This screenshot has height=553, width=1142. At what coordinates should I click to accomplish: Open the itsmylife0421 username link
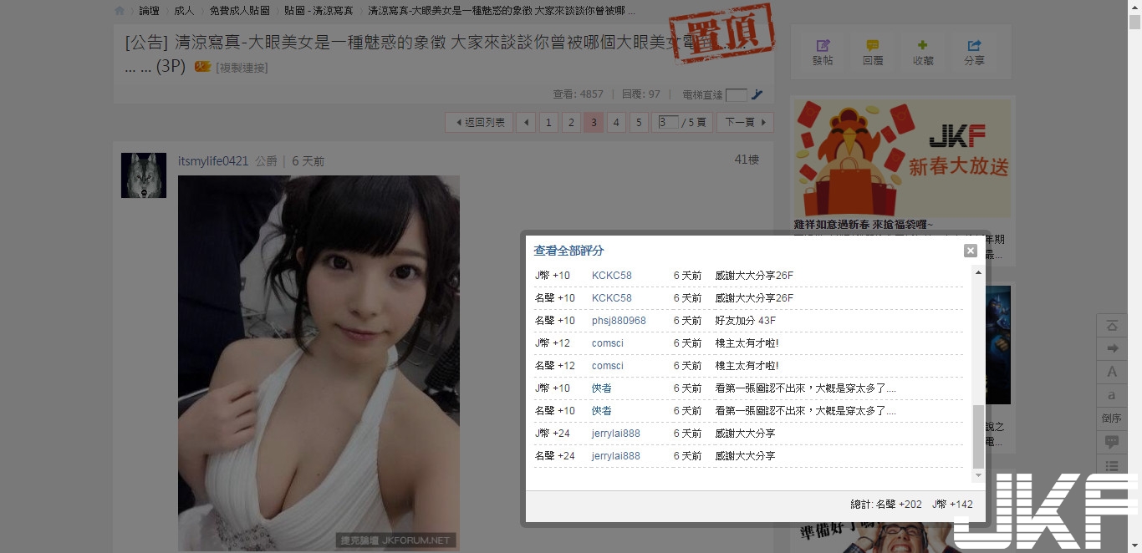pos(213,161)
